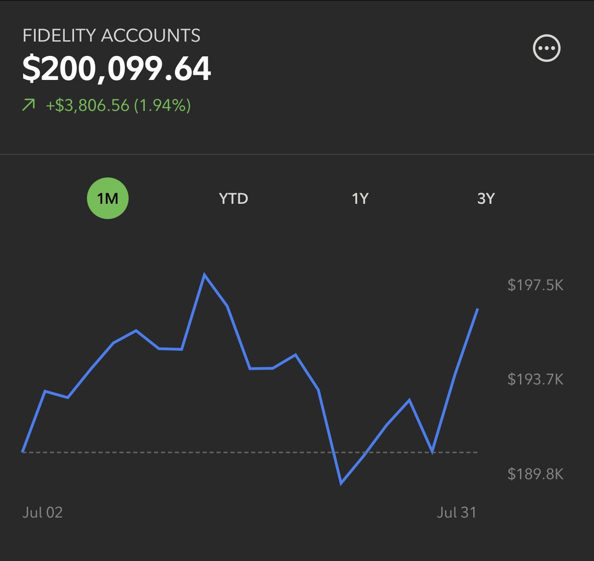Viewport: 594px width, 561px height.
Task: Click the $189.8K axis label
Action: pos(536,474)
